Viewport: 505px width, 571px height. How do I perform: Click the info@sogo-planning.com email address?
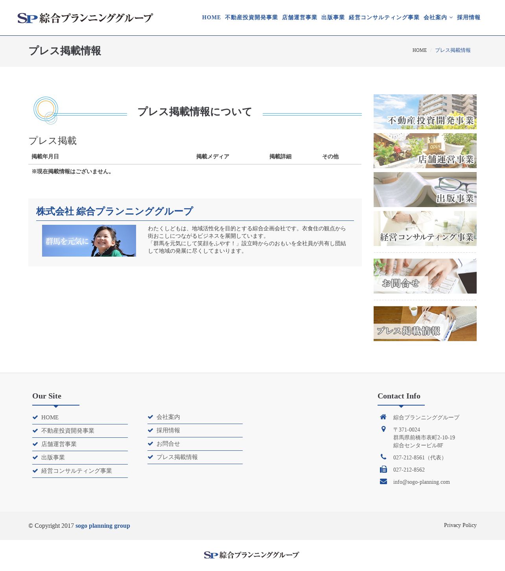click(x=422, y=482)
